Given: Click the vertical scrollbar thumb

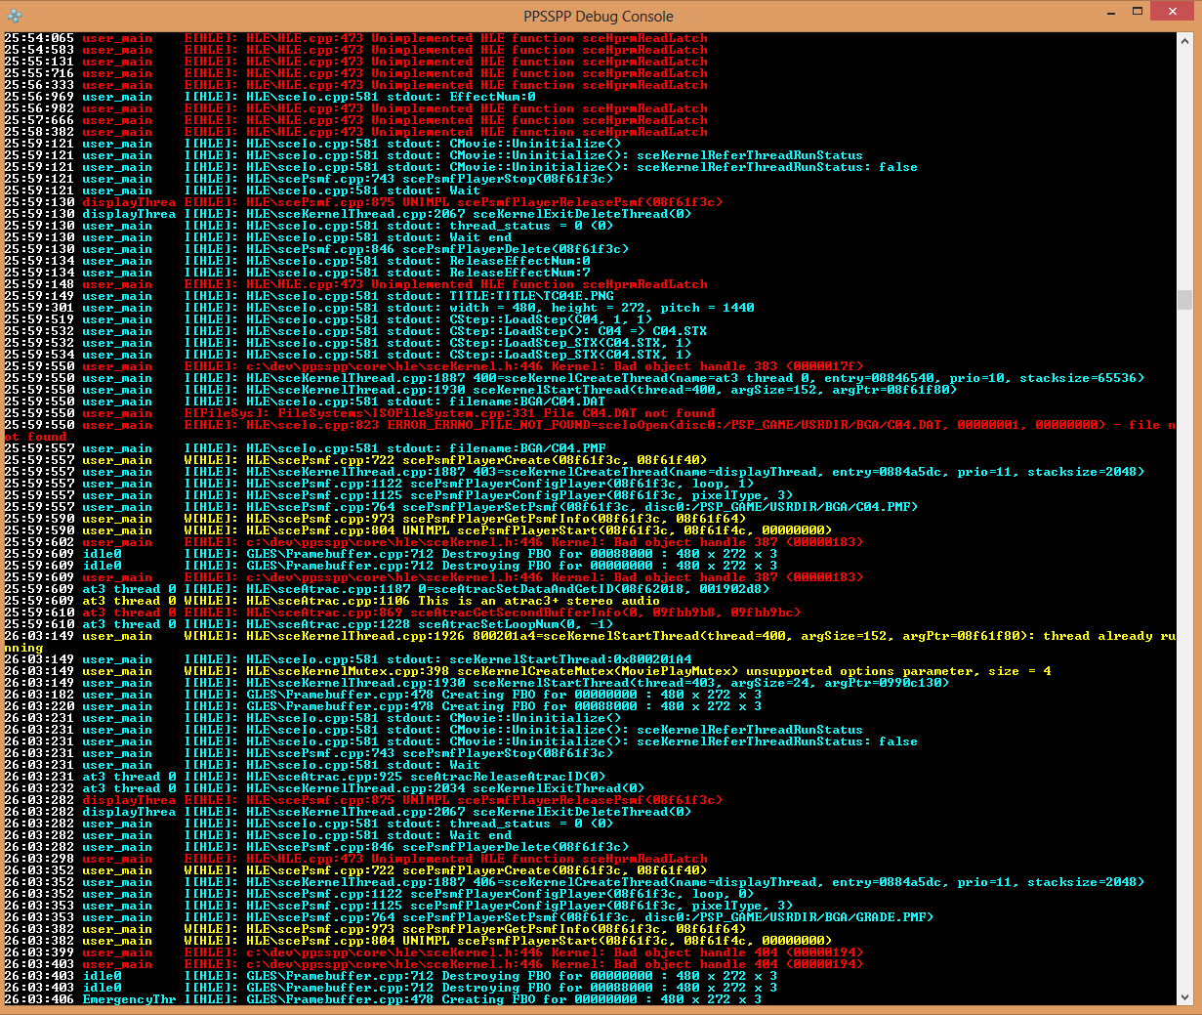Looking at the screenshot, I should tap(1184, 299).
